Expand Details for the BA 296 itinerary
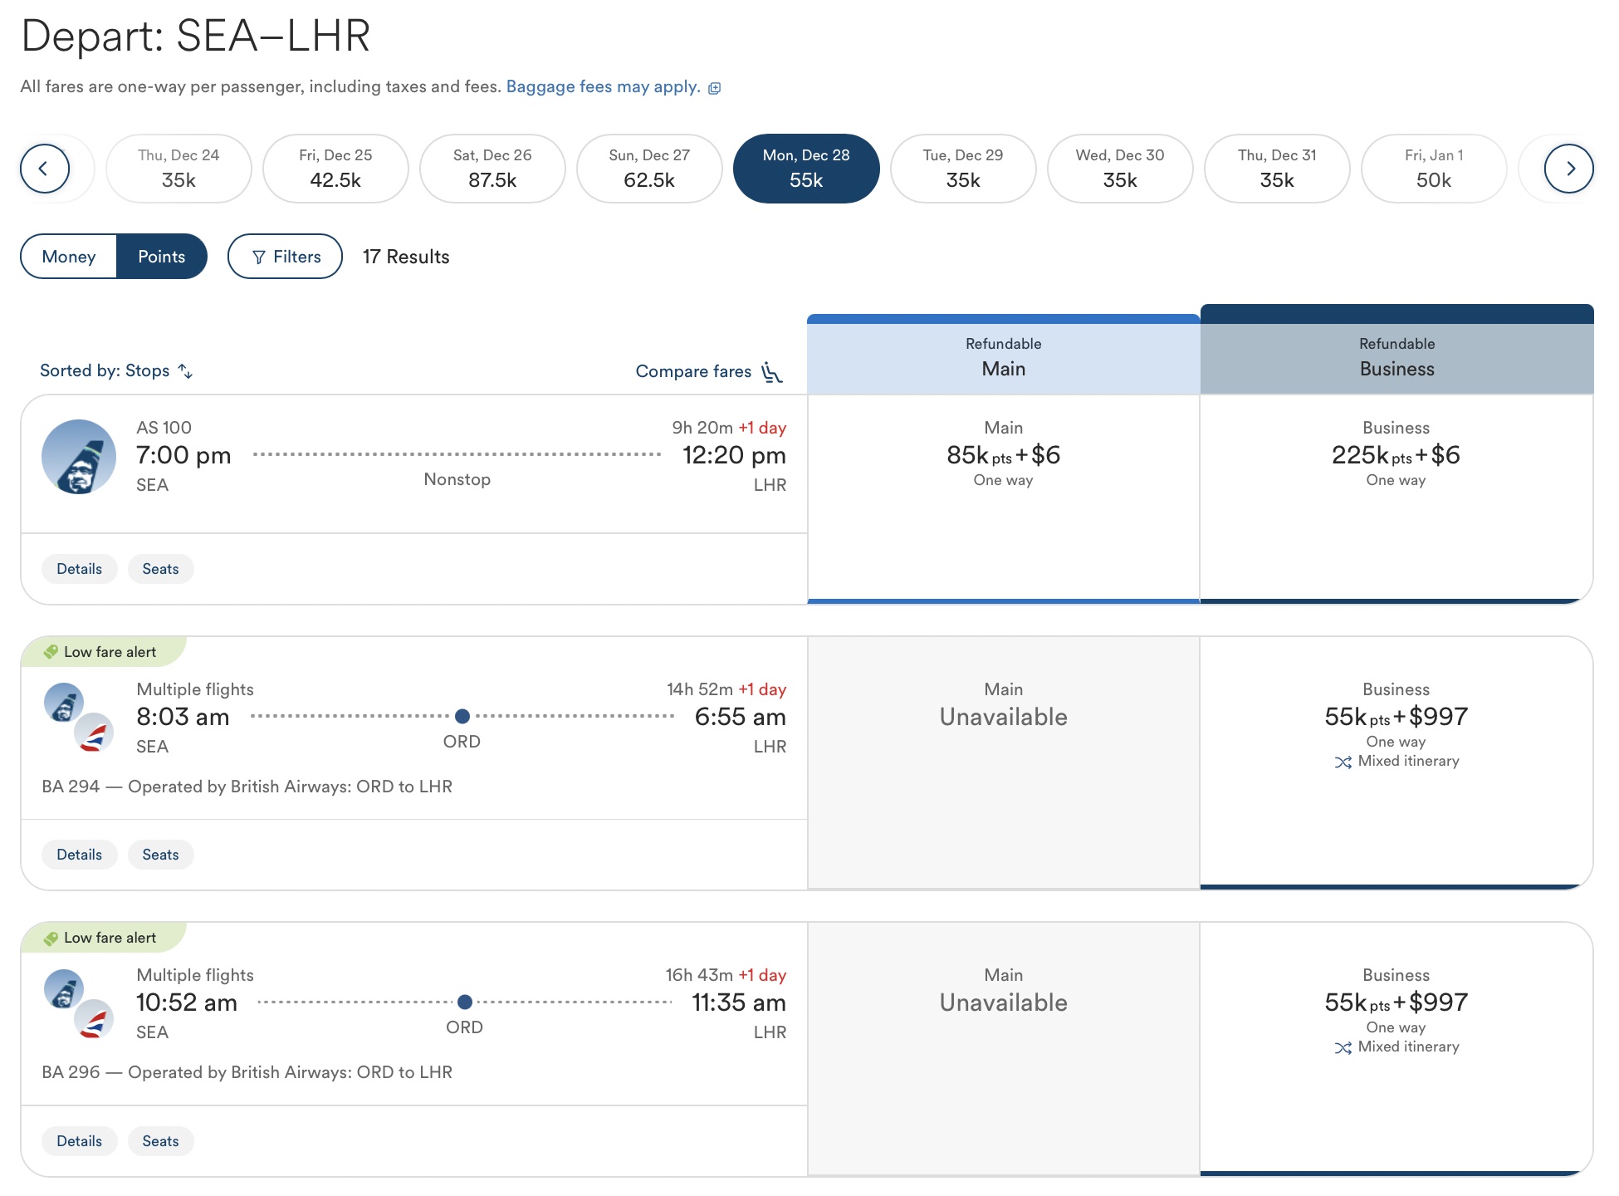The width and height of the screenshot is (1619, 1196). (x=79, y=1140)
